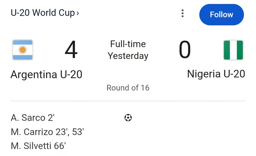Open the three-dot more options menu
256x156 pixels.
(x=182, y=14)
